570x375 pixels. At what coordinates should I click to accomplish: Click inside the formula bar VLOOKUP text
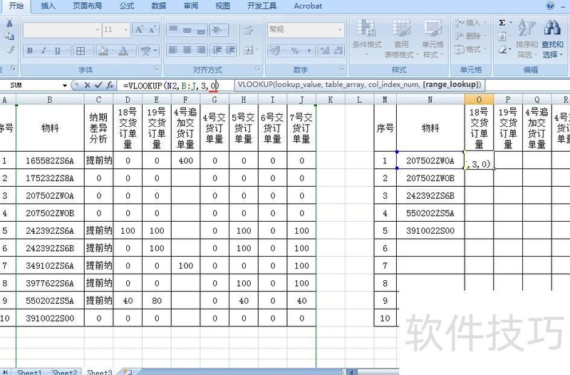[171, 86]
